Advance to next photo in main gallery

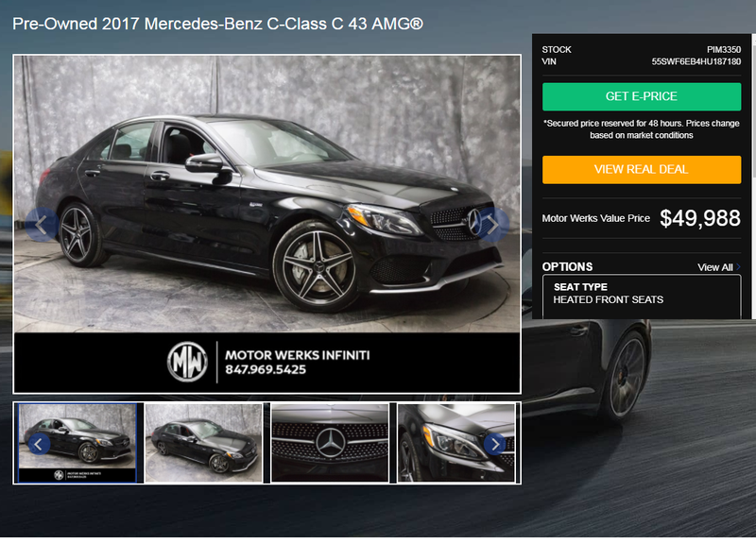pyautogui.click(x=492, y=225)
